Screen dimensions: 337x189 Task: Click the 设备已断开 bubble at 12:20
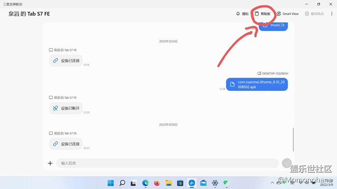click(66, 108)
